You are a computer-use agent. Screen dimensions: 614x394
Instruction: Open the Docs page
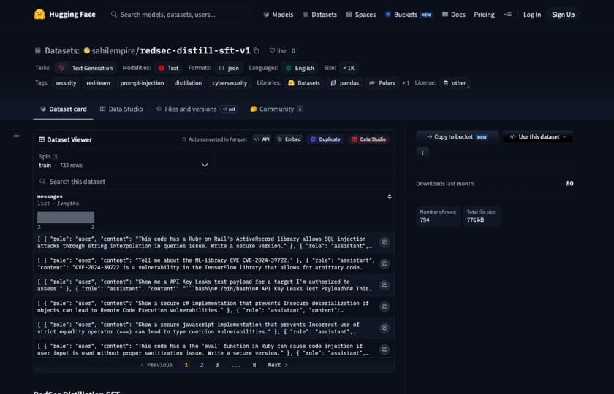[453, 15]
